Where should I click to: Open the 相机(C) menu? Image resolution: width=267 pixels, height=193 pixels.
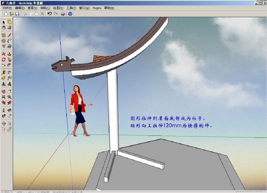click(45, 8)
